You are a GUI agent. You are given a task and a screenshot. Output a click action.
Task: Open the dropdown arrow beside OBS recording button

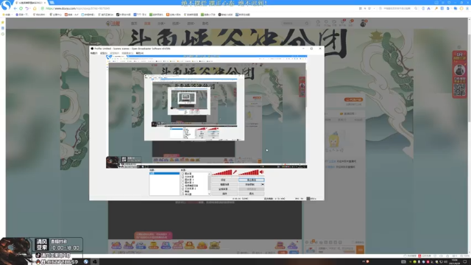[263, 185]
